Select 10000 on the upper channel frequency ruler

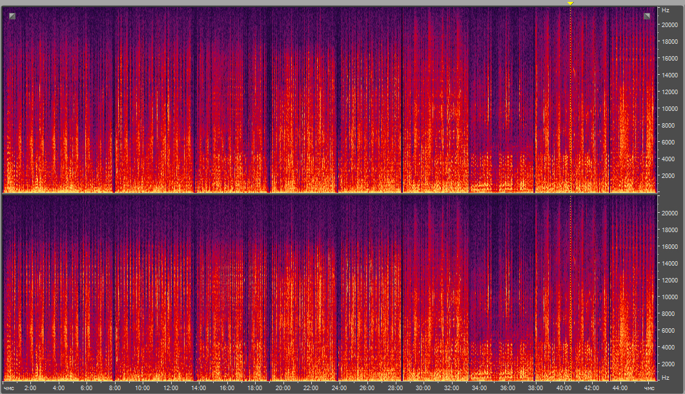click(668, 108)
